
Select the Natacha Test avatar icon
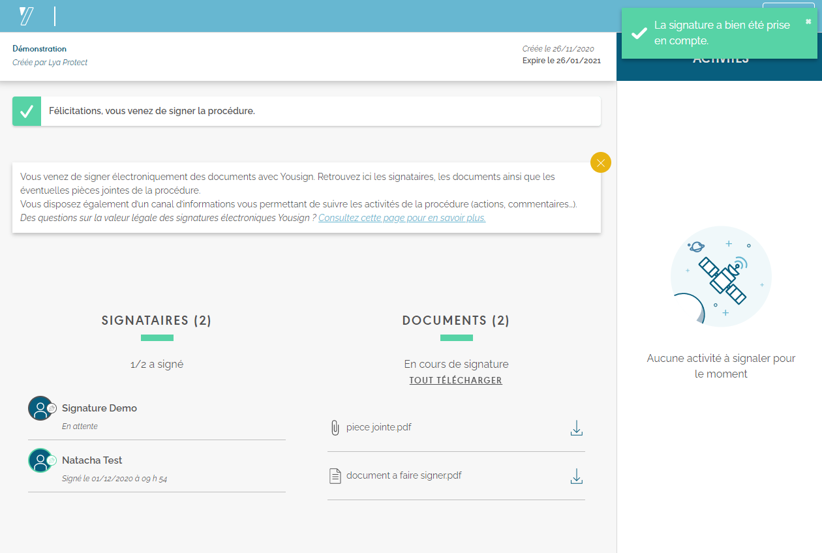point(40,460)
